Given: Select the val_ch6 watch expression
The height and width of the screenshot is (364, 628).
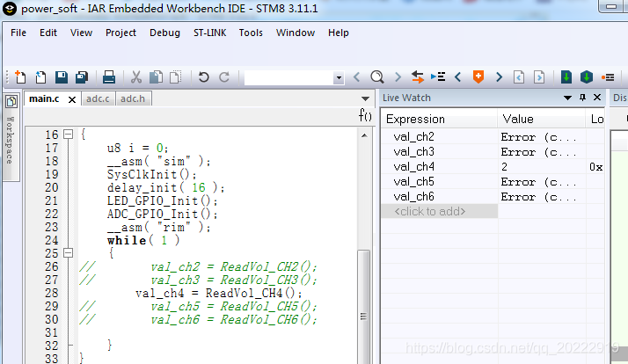Looking at the screenshot, I should point(414,196).
